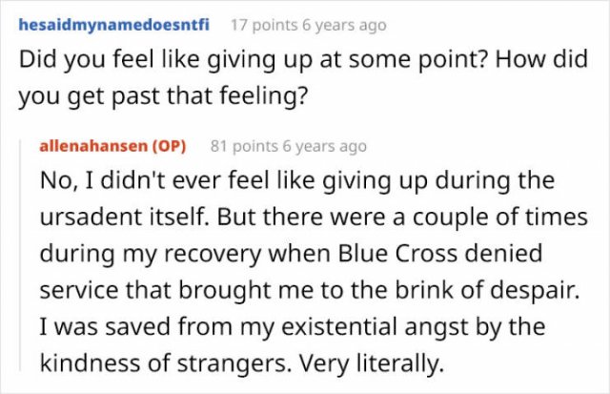610x394 pixels.
Task: Collapse the reply thread using the vertical line
Action: click(20, 255)
